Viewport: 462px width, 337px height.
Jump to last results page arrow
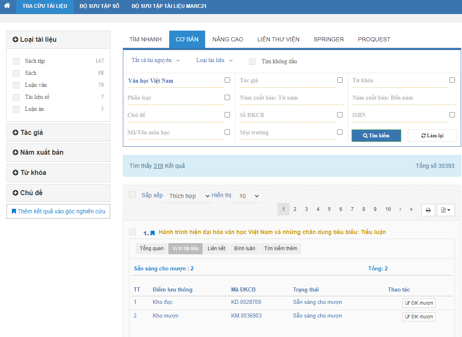coord(411,209)
